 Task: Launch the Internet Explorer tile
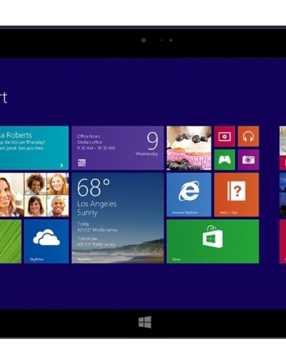click(x=189, y=195)
